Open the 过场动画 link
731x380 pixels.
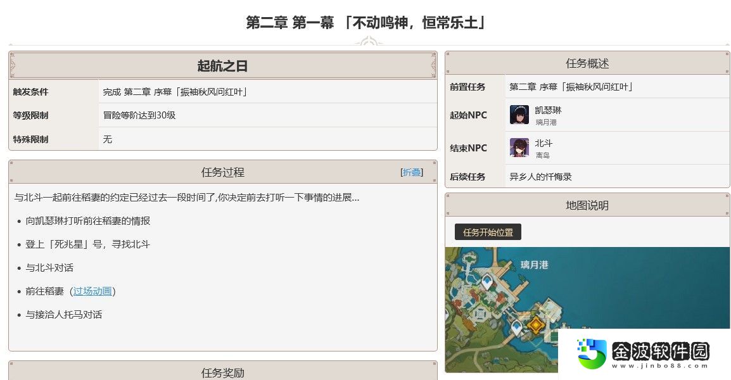(92, 291)
